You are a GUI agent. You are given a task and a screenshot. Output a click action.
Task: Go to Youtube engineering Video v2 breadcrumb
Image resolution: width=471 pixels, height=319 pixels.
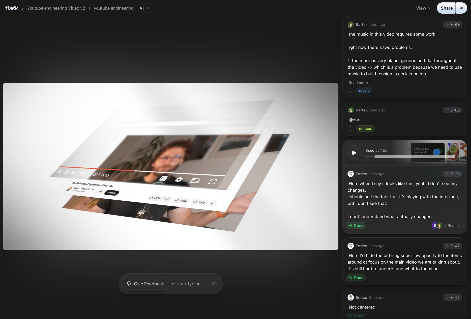coord(56,8)
